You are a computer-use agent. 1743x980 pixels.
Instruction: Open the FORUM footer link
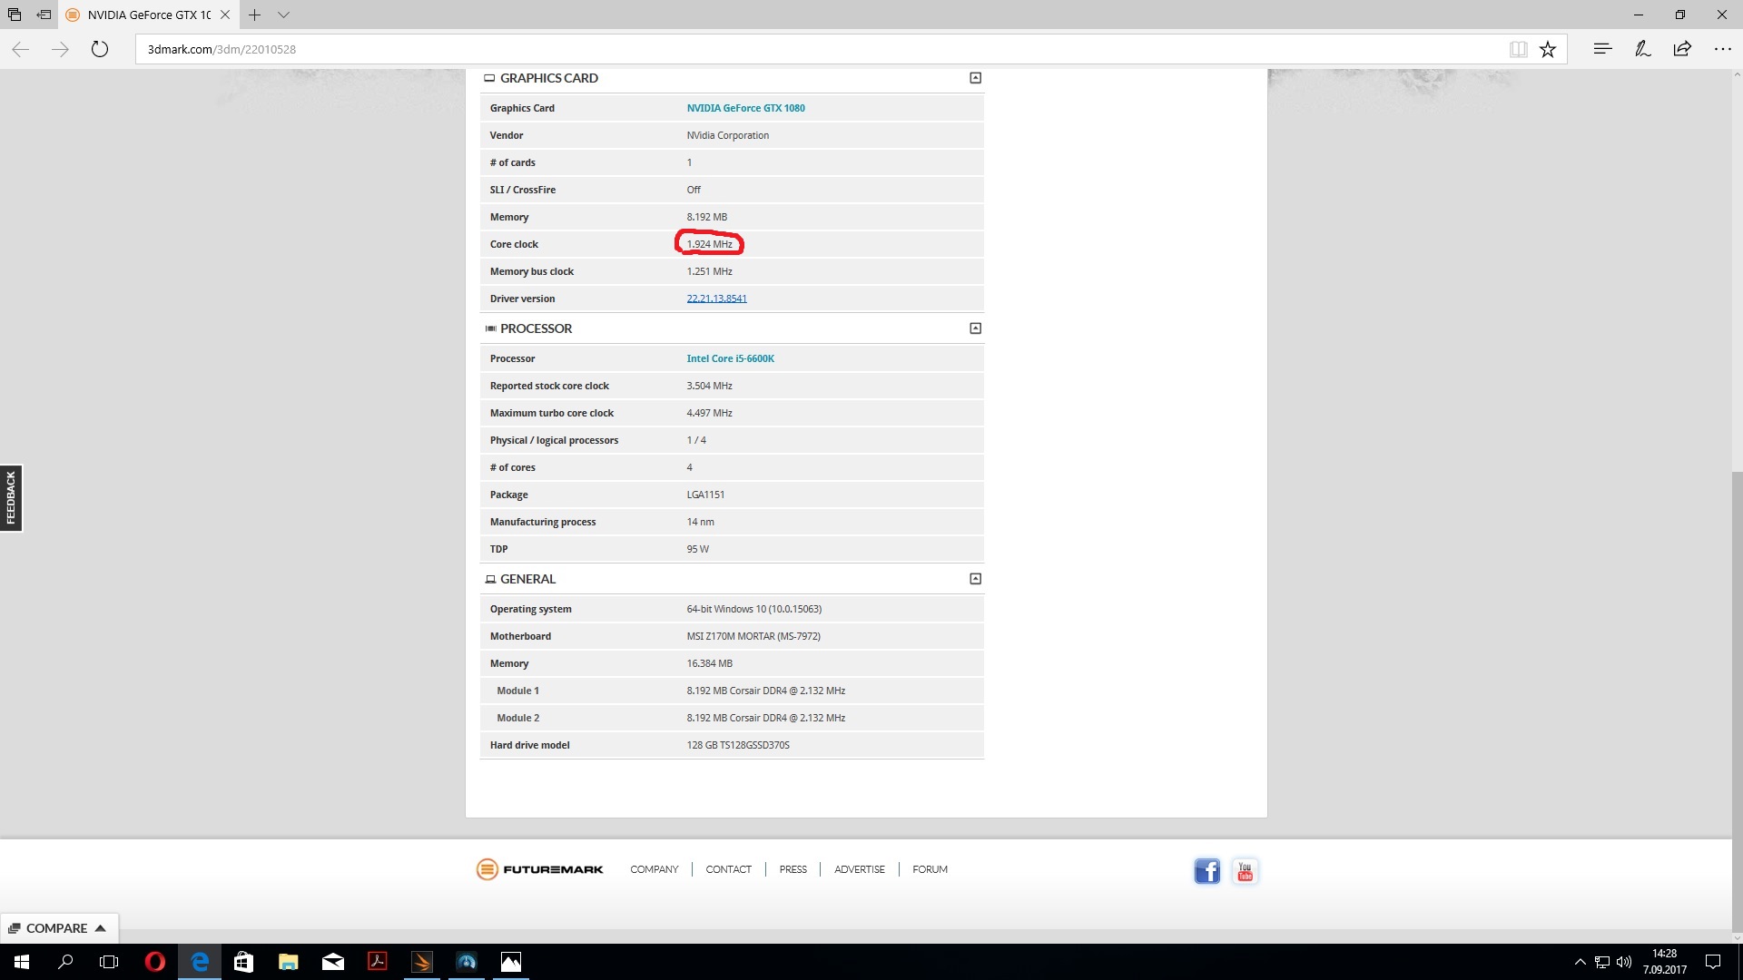[x=930, y=869]
